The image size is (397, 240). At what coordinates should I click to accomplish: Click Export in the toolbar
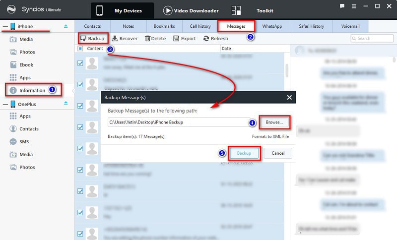pyautogui.click(x=185, y=39)
